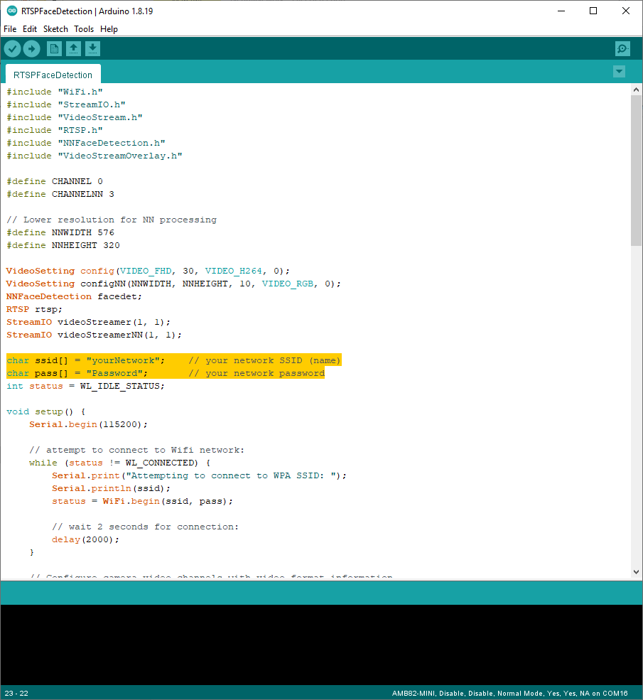643x700 pixels.
Task: Open the Sketch menu
Action: [x=55, y=29]
